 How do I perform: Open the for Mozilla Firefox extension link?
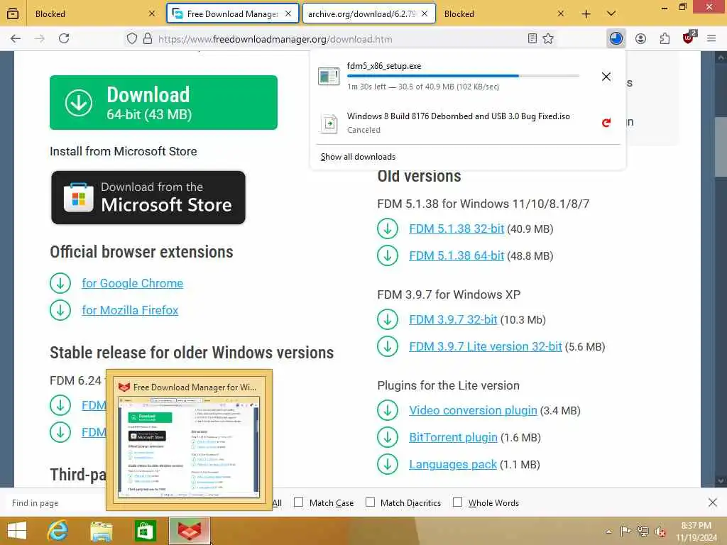click(x=130, y=310)
